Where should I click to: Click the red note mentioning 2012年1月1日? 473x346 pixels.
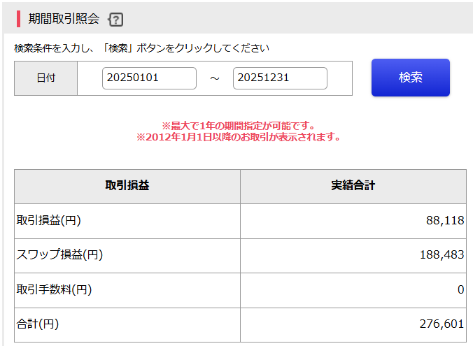pyautogui.click(x=239, y=137)
